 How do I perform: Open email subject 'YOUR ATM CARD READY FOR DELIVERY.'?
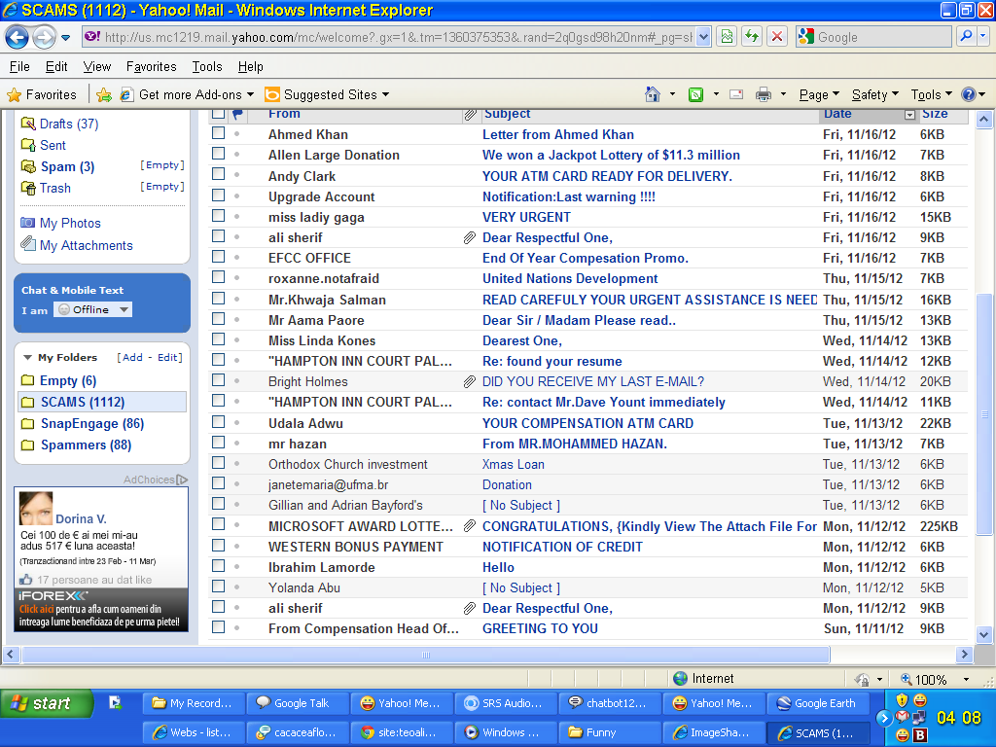tap(607, 176)
